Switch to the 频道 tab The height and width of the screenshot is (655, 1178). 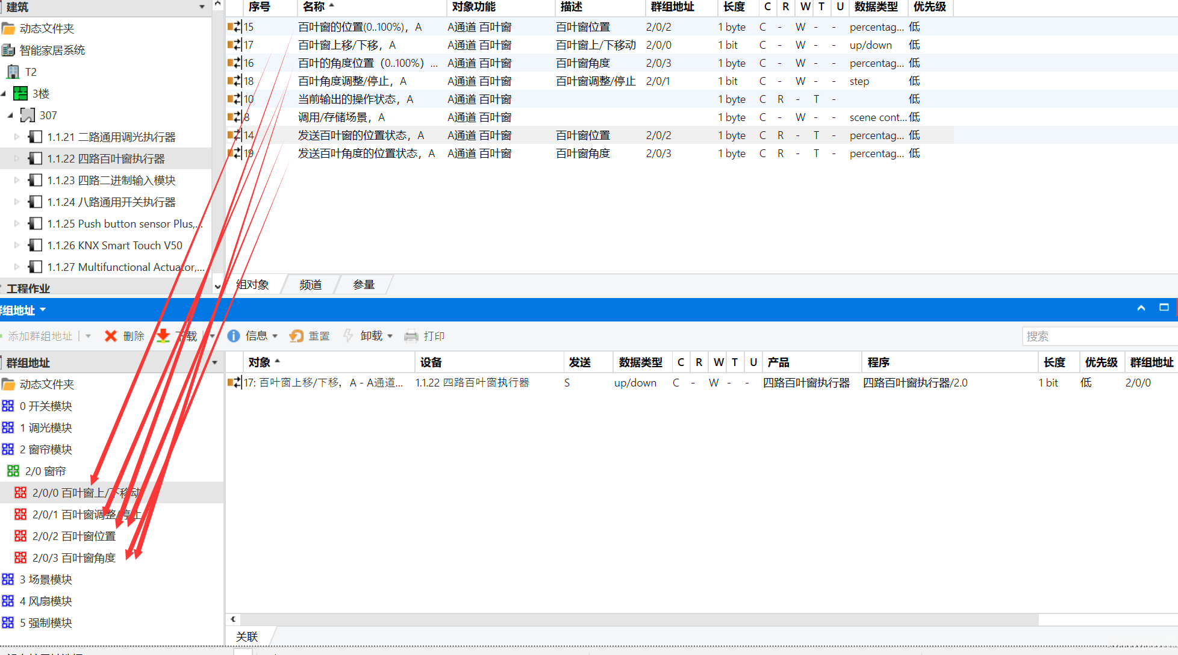click(310, 285)
